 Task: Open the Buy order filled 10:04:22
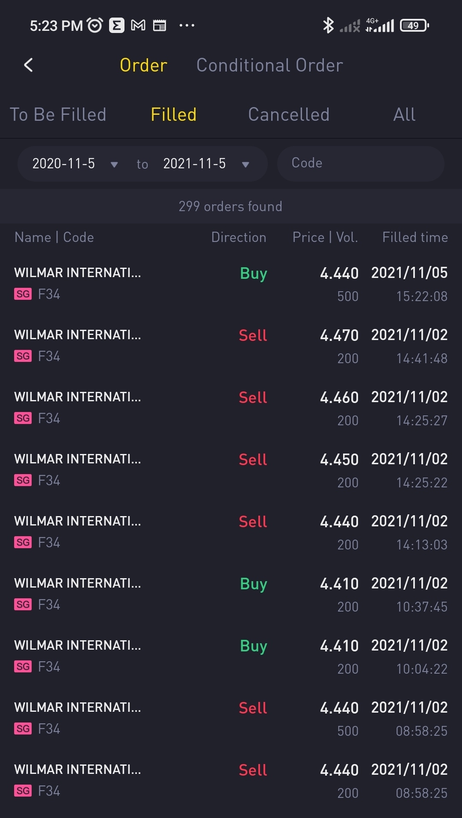pos(231,656)
